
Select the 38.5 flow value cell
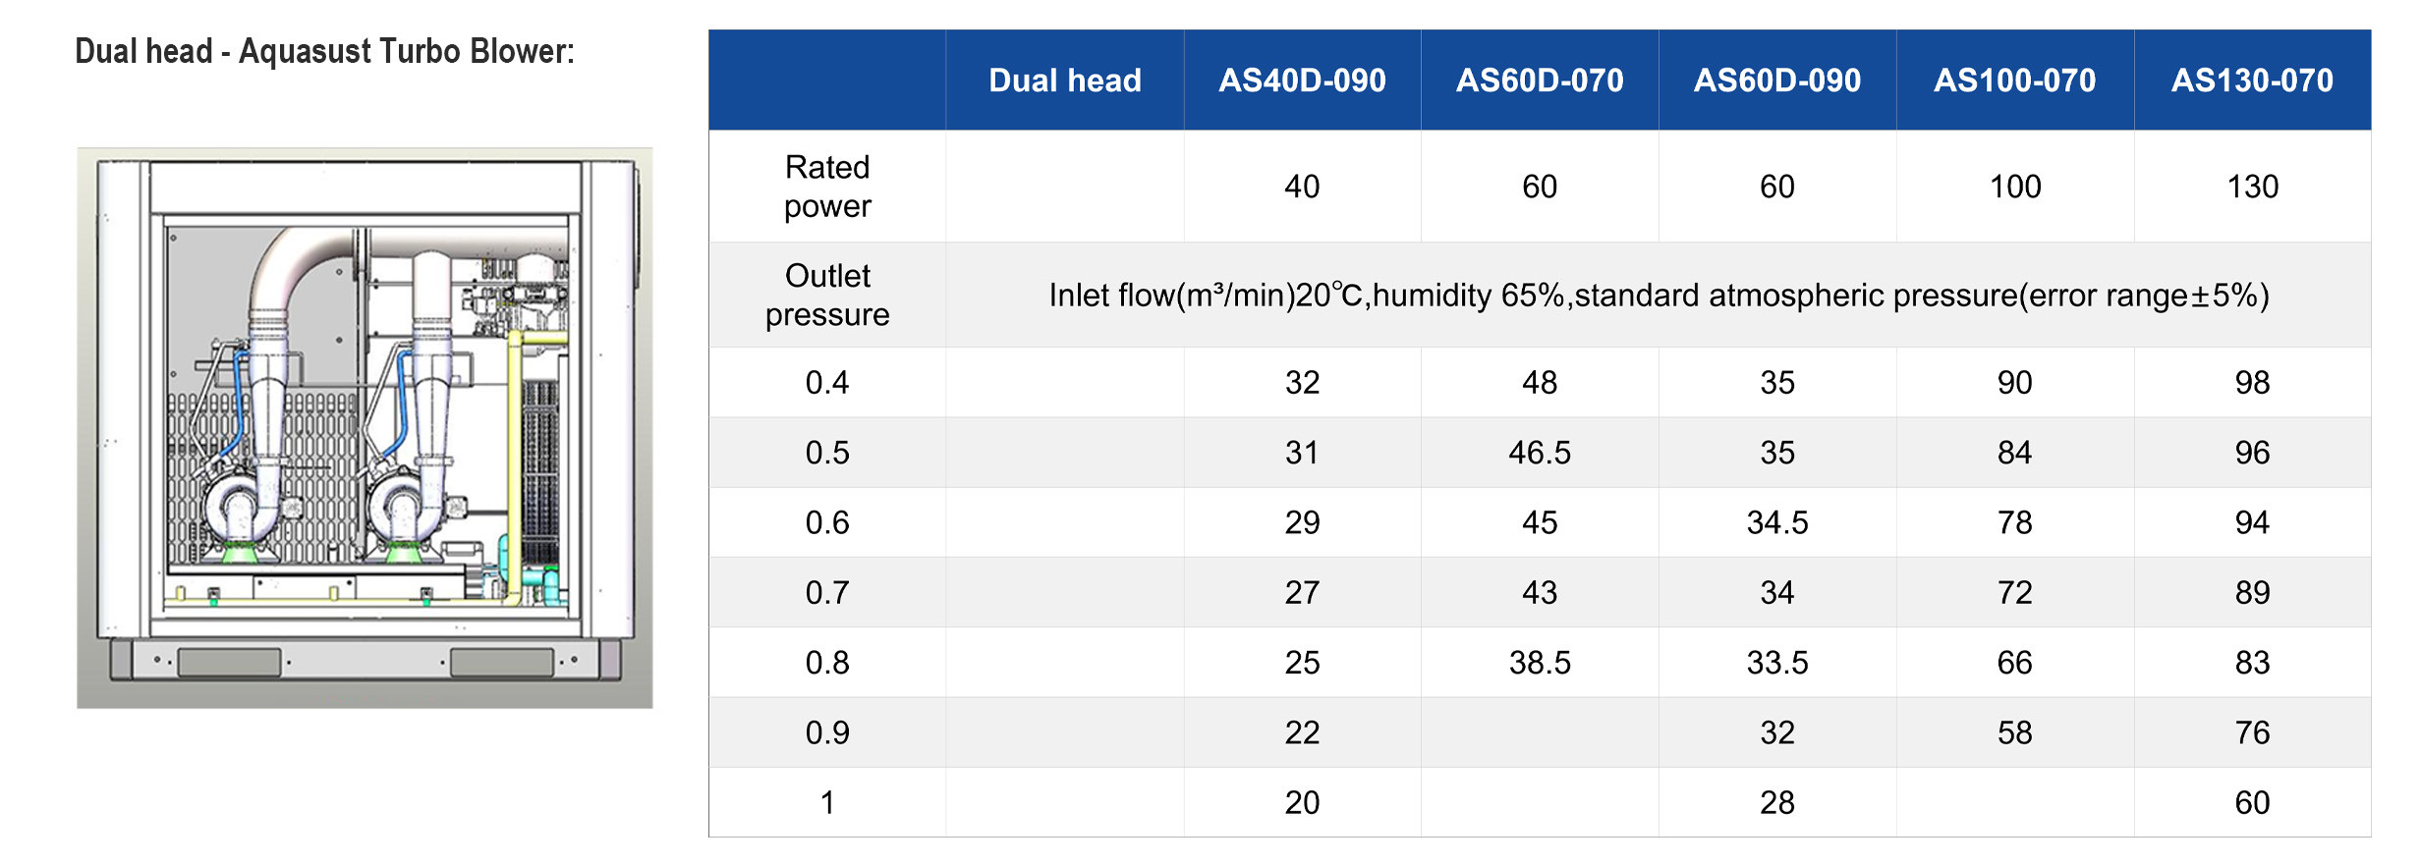click(x=1540, y=663)
